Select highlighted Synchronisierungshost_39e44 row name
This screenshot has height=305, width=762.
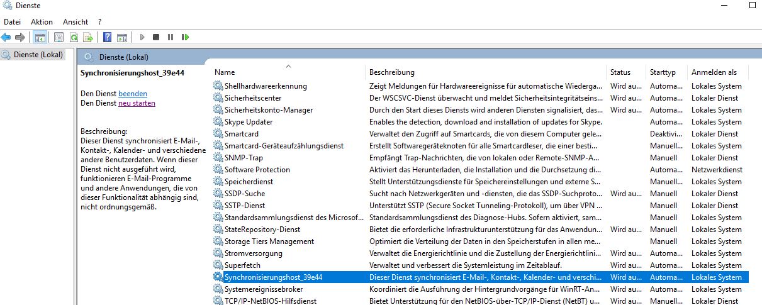(x=273, y=277)
